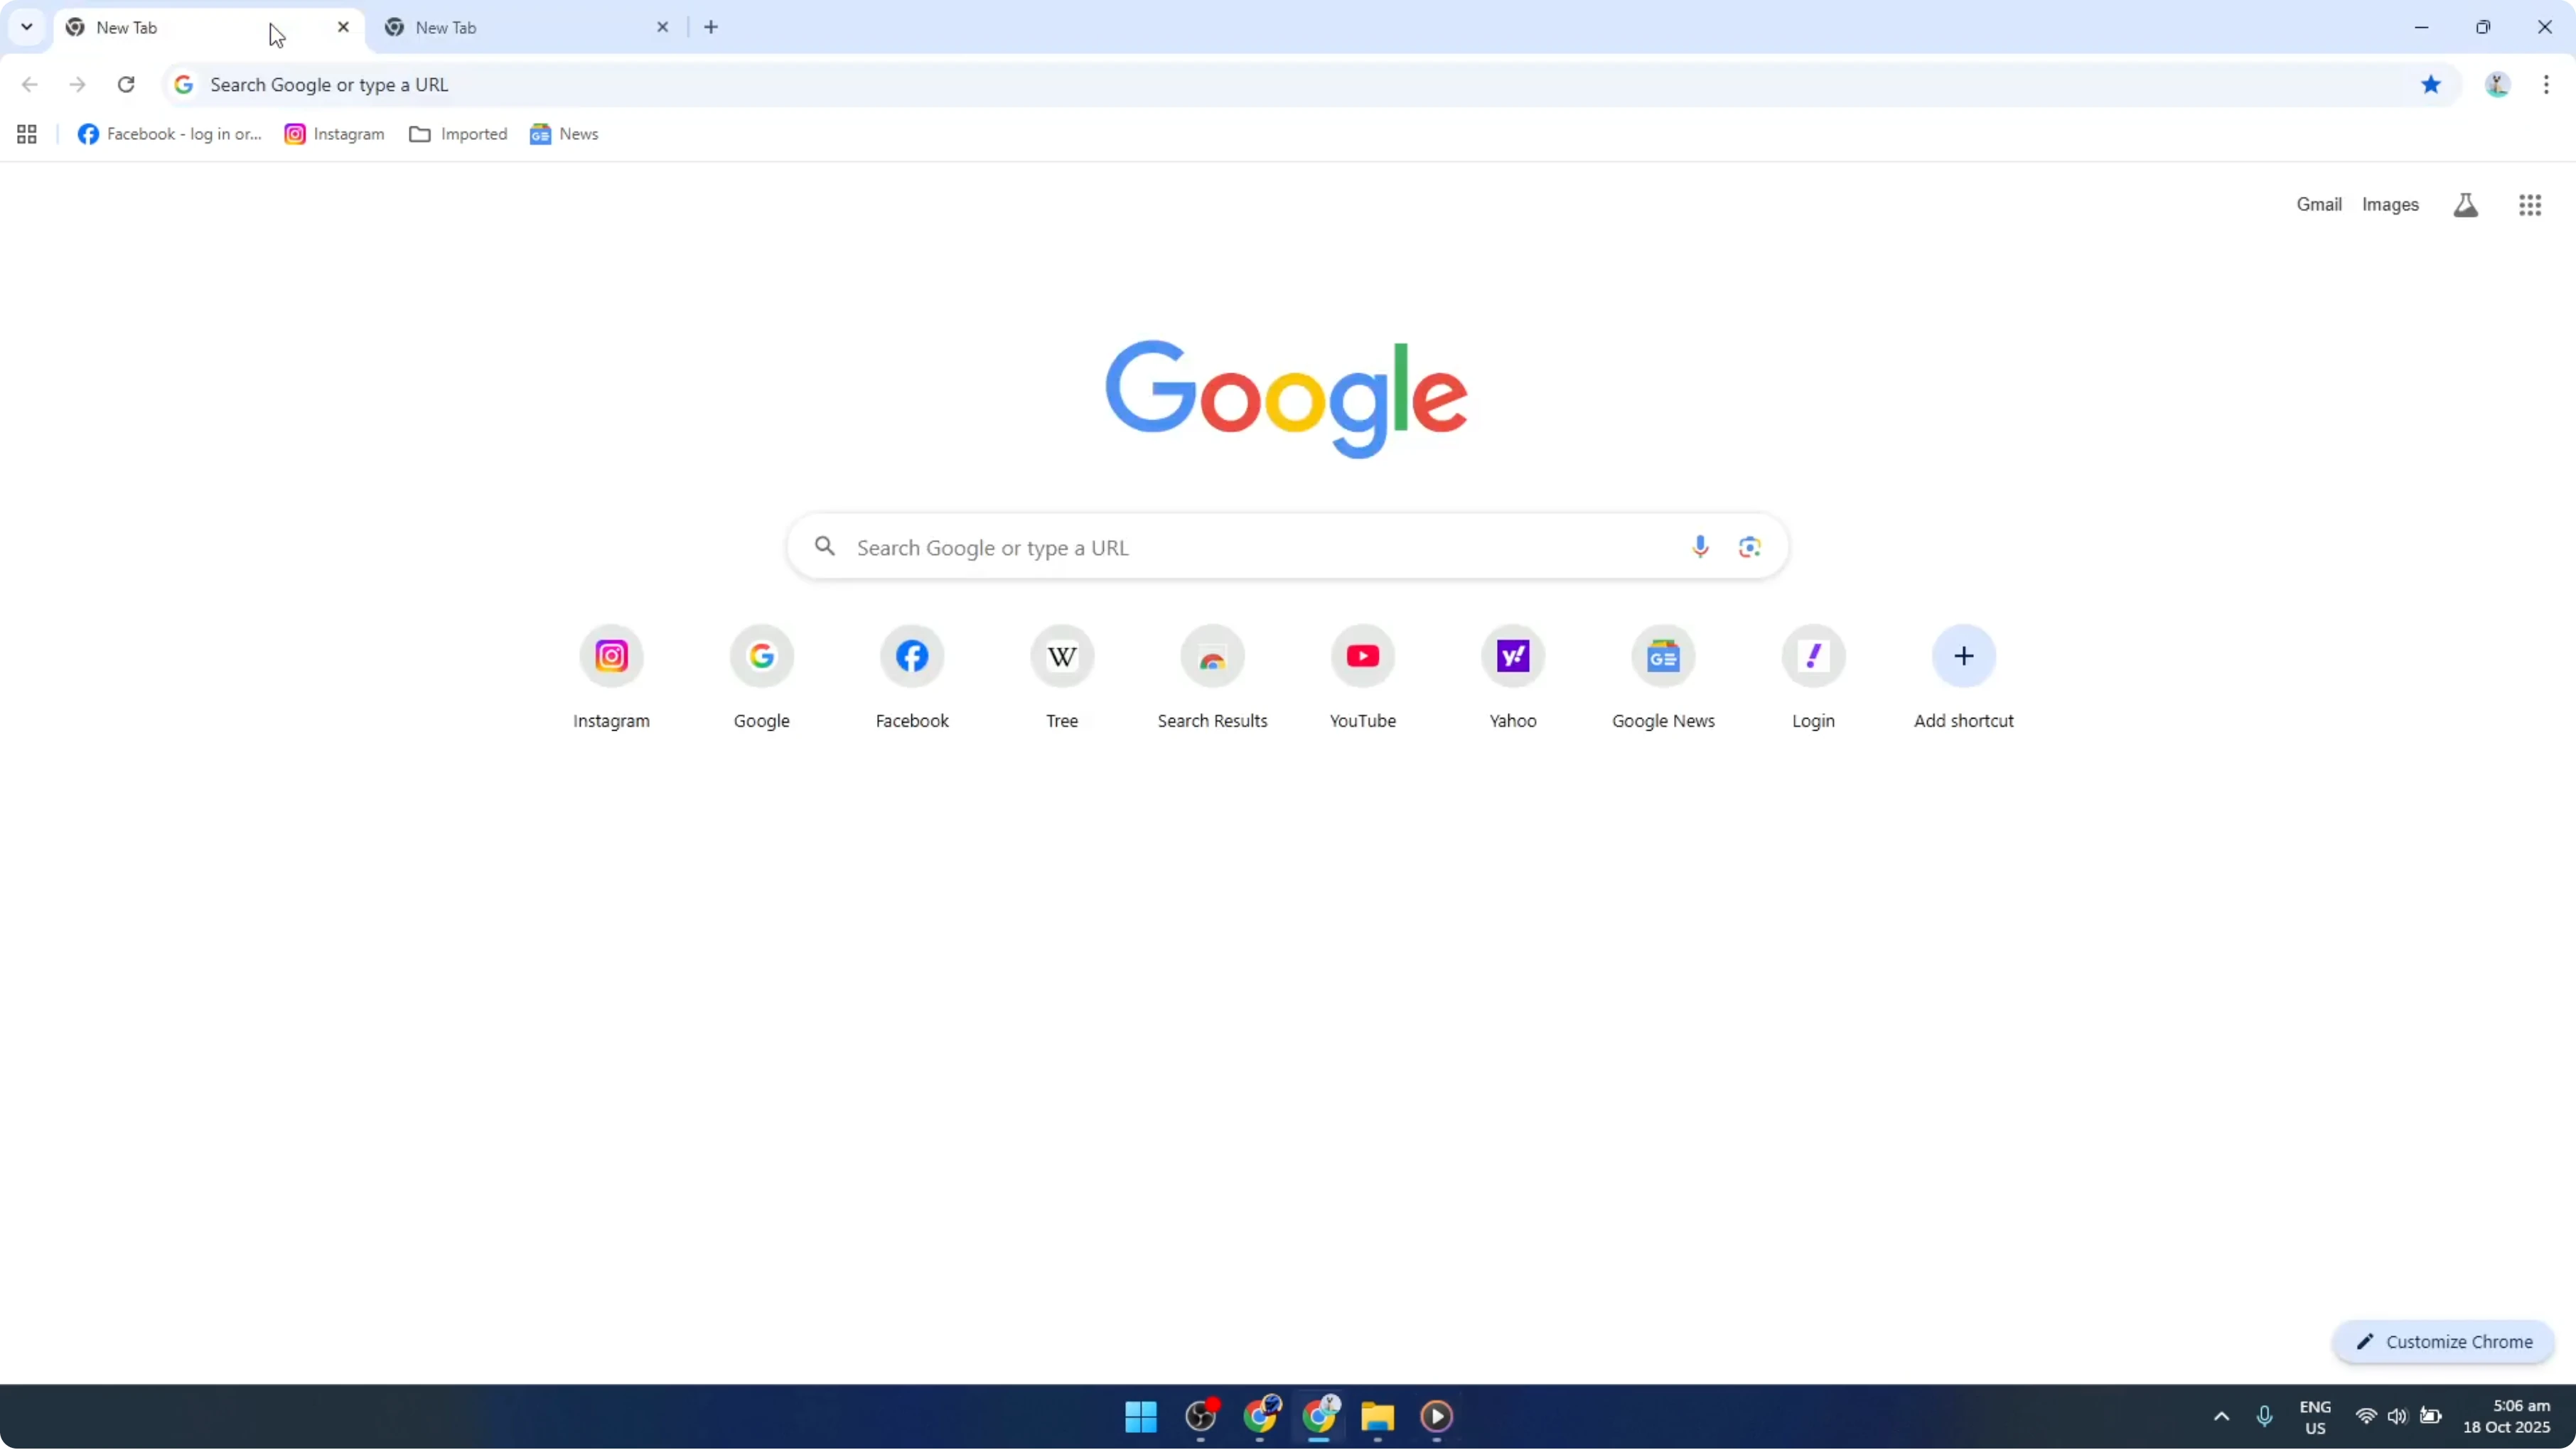Open Google News shortcut tile

(x=1663, y=678)
